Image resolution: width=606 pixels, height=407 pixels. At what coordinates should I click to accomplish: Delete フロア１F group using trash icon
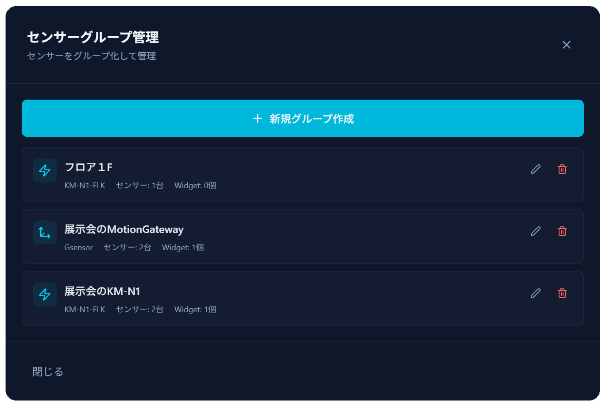coord(562,169)
